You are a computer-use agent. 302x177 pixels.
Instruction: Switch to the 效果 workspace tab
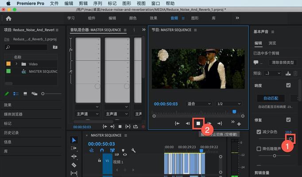coord(154,18)
